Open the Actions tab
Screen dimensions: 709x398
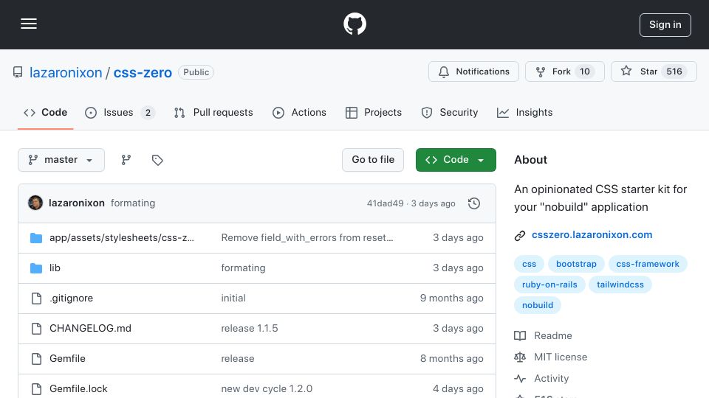tap(299, 112)
